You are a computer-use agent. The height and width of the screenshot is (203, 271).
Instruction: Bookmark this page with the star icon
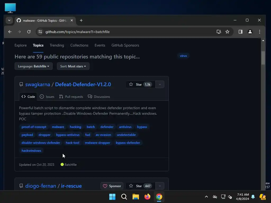tap(227, 32)
